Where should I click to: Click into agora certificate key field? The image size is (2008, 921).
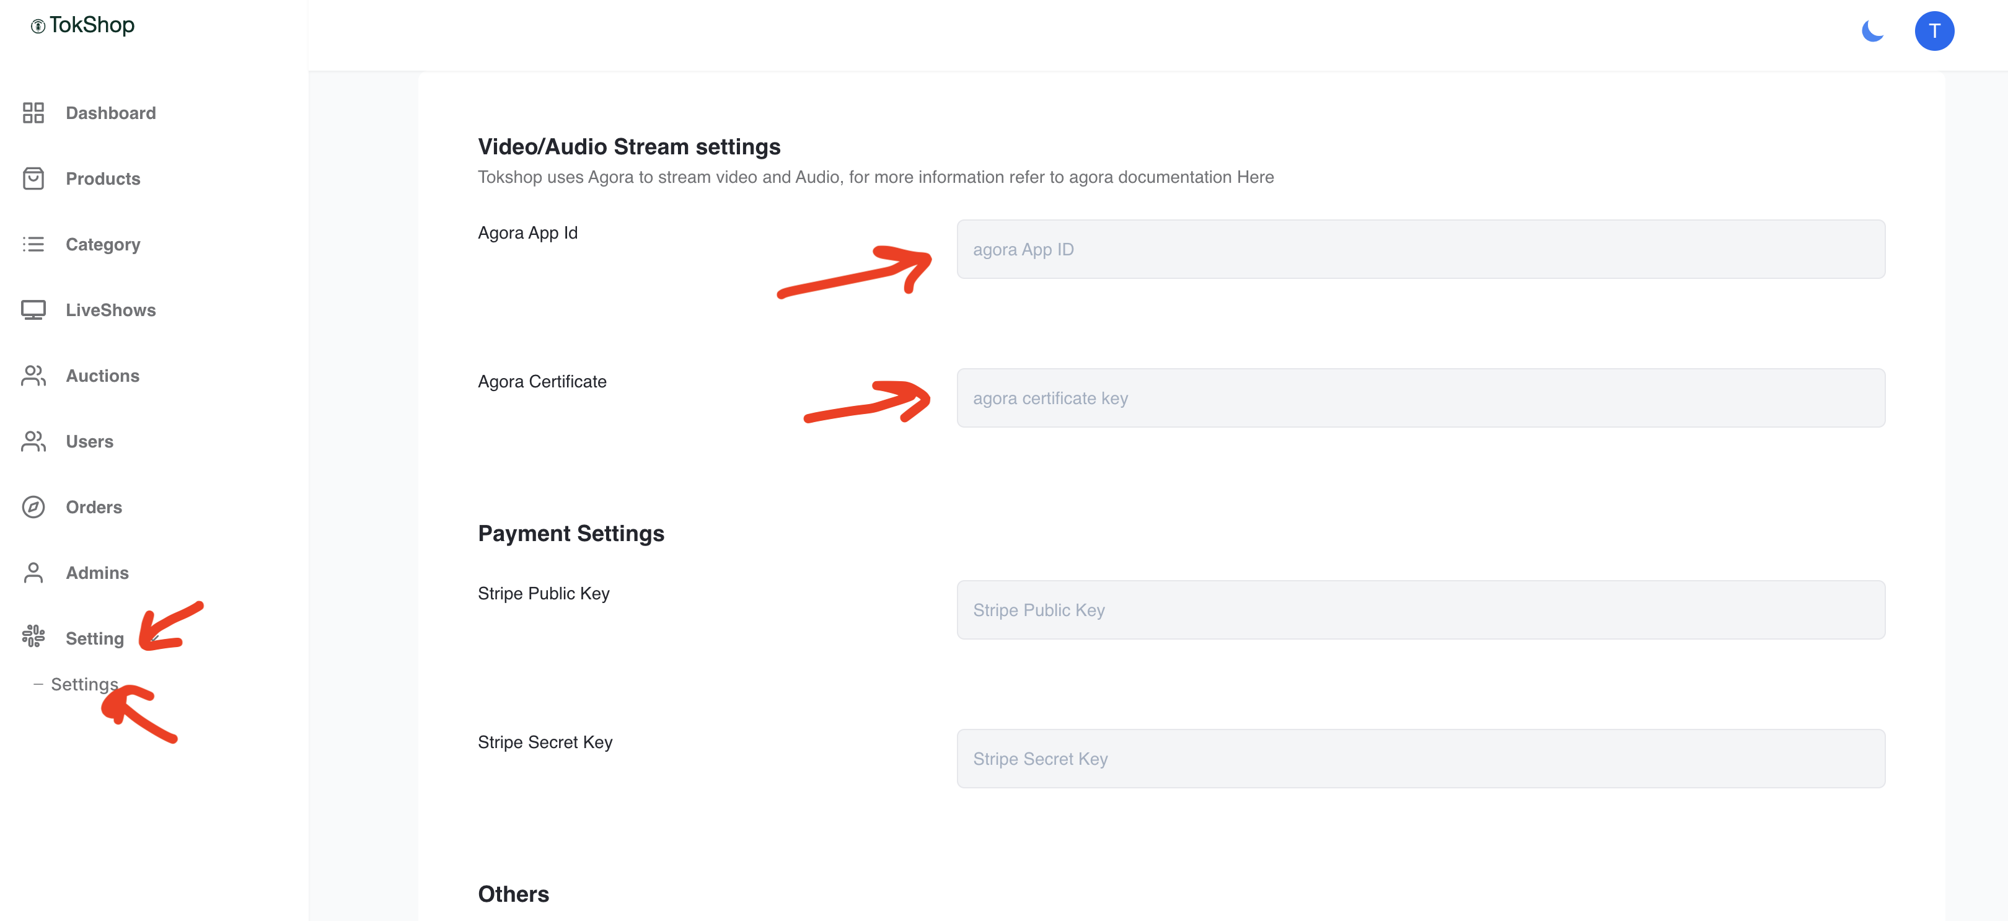click(1419, 398)
